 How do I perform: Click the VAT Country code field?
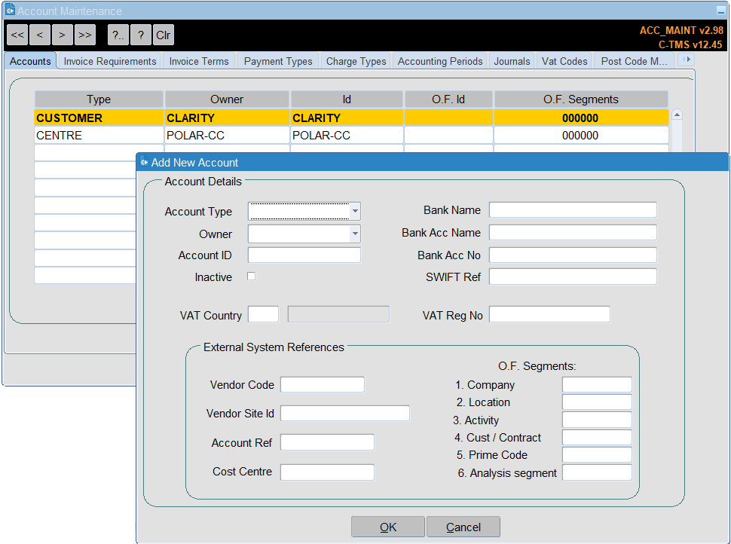[x=264, y=314]
